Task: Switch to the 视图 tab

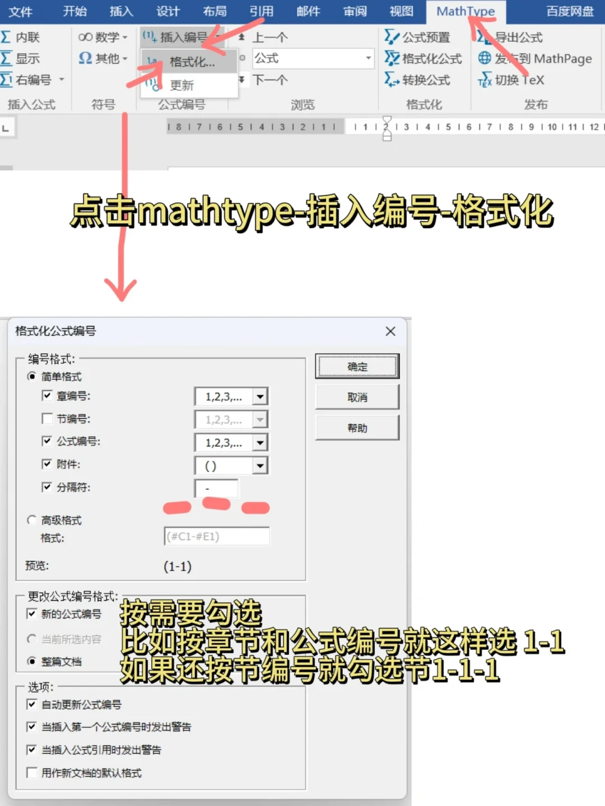Action: (x=401, y=11)
